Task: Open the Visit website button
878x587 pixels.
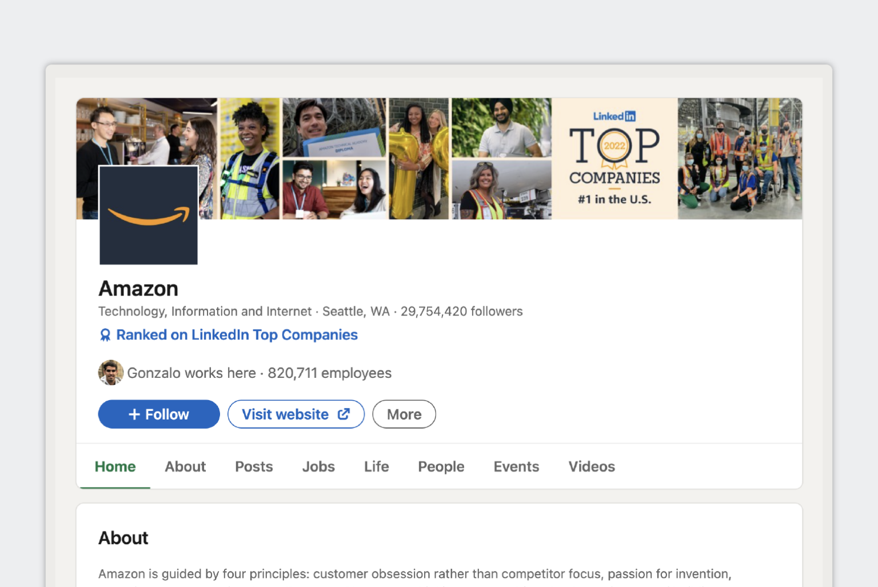Action: point(296,414)
